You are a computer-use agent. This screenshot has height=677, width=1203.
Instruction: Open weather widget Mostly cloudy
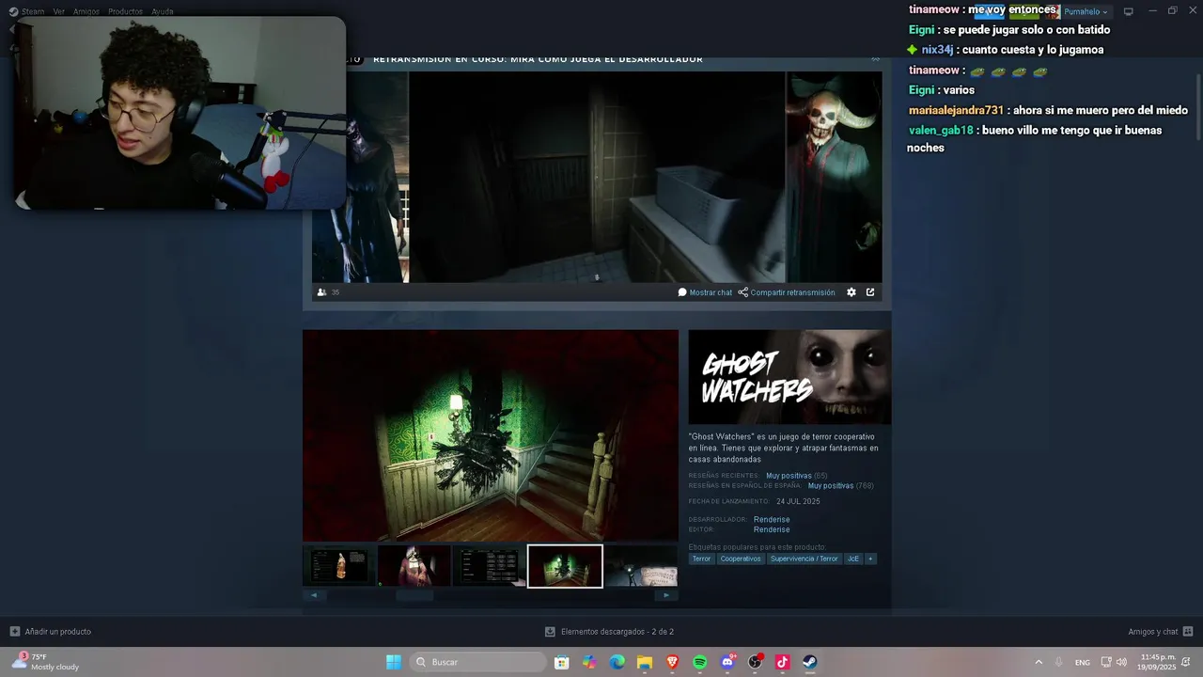(45, 662)
